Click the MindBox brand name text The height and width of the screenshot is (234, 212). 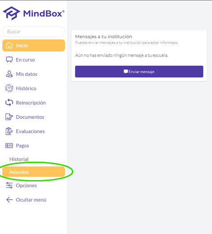pos(44,13)
